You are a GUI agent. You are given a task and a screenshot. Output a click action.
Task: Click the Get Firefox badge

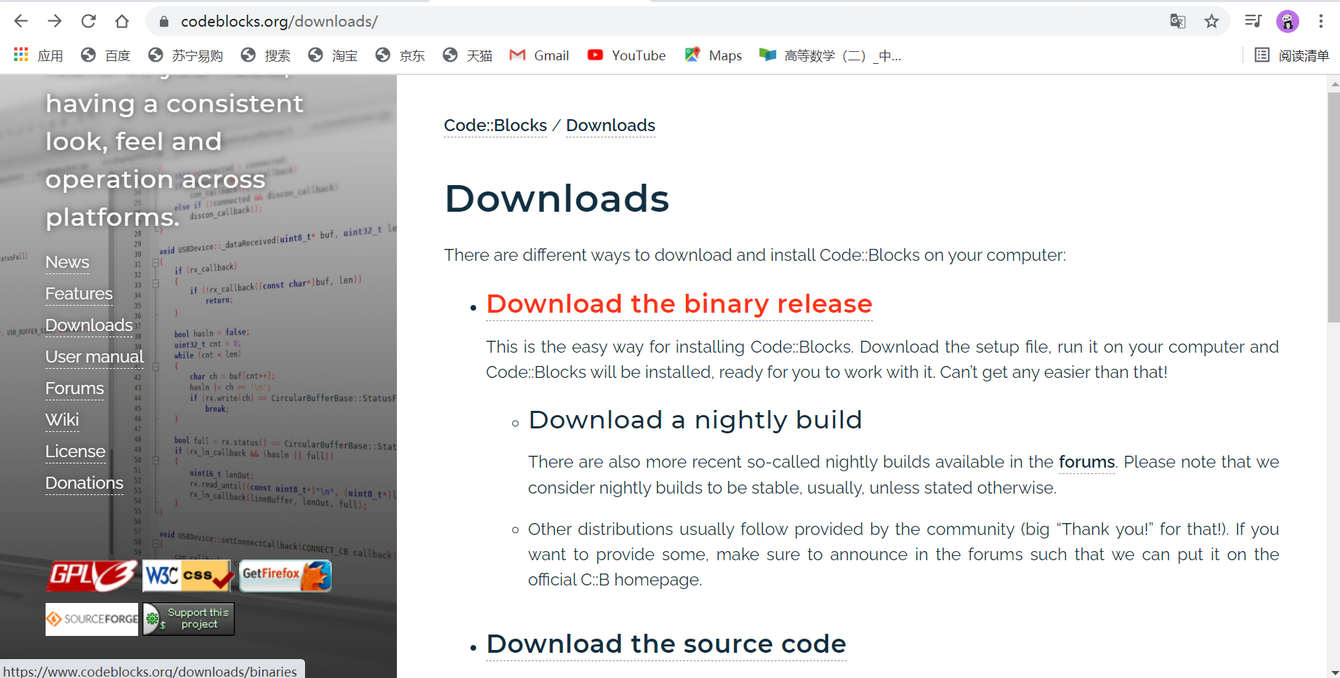[285, 576]
